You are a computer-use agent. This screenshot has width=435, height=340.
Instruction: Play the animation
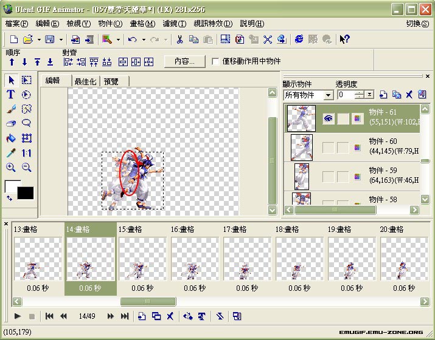point(17,316)
